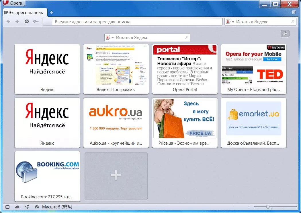
Task: Click the Try it now button in My Opera tile
Action: [272, 59]
